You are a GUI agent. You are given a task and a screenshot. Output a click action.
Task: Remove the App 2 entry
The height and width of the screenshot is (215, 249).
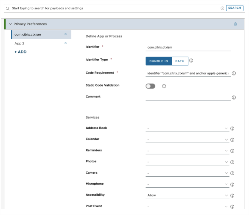[x=65, y=43]
